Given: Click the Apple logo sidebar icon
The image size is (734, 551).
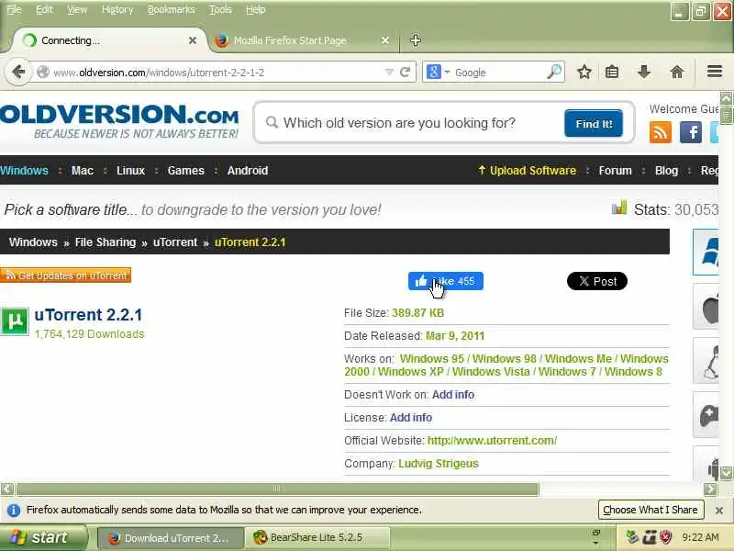Looking at the screenshot, I should (x=706, y=307).
